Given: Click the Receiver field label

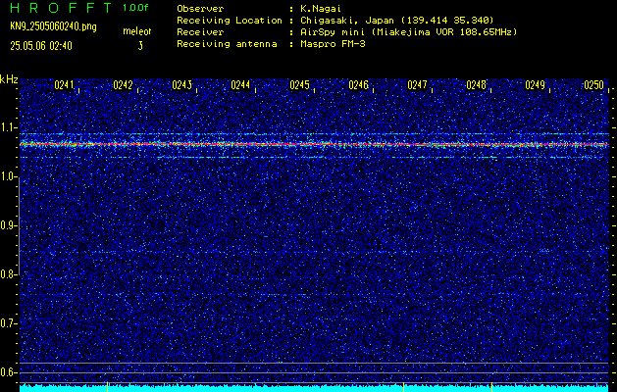Looking at the screenshot, I should (x=200, y=32).
